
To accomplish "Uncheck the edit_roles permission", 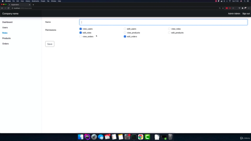I will [x=80, y=33].
